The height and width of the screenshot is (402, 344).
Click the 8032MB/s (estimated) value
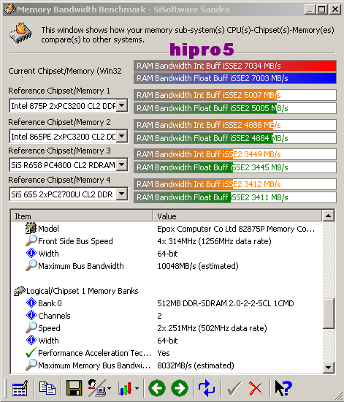pos(196,365)
